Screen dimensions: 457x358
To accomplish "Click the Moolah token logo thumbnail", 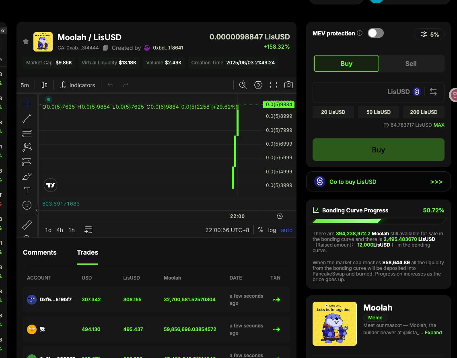I will point(43,42).
